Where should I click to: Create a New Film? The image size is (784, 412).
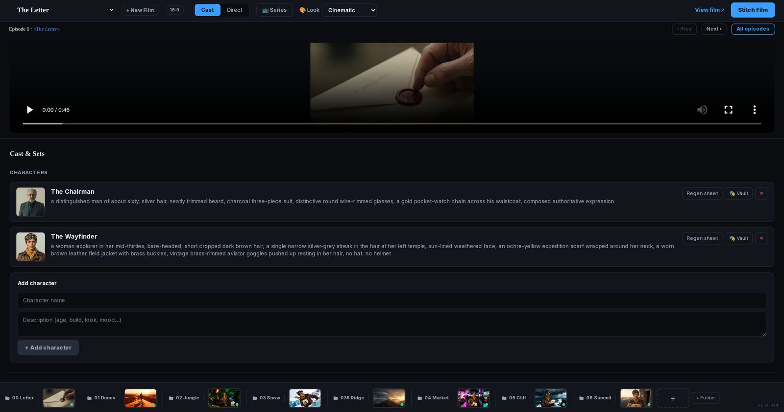click(x=140, y=10)
